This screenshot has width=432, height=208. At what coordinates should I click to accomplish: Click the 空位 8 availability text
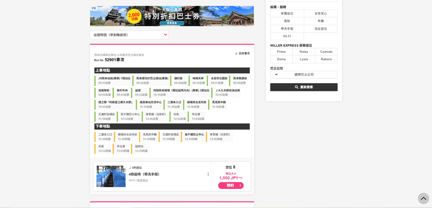click(x=230, y=167)
